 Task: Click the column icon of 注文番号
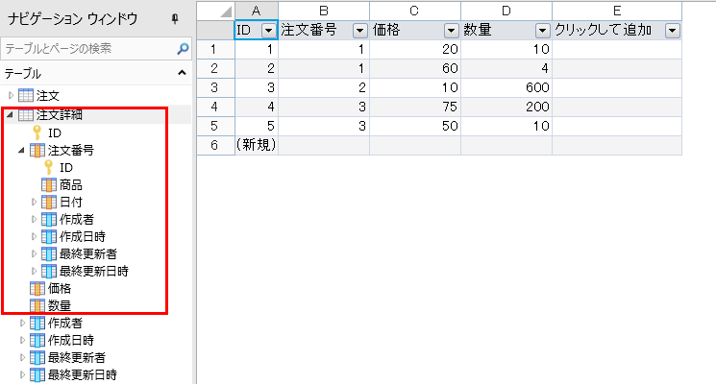click(37, 150)
